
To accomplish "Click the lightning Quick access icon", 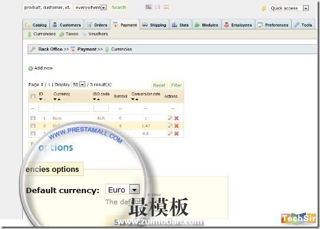I will (x=264, y=8).
